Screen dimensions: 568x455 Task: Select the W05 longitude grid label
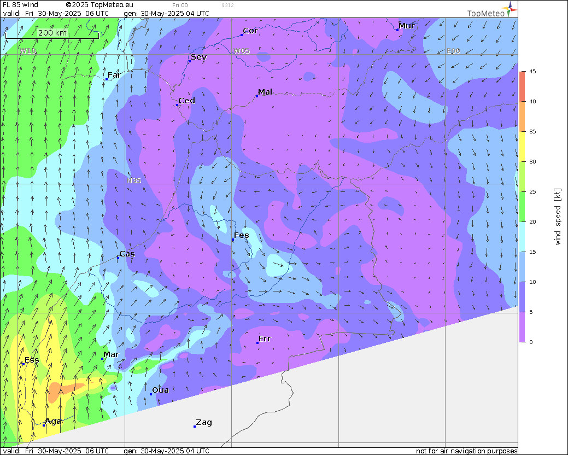pos(242,51)
